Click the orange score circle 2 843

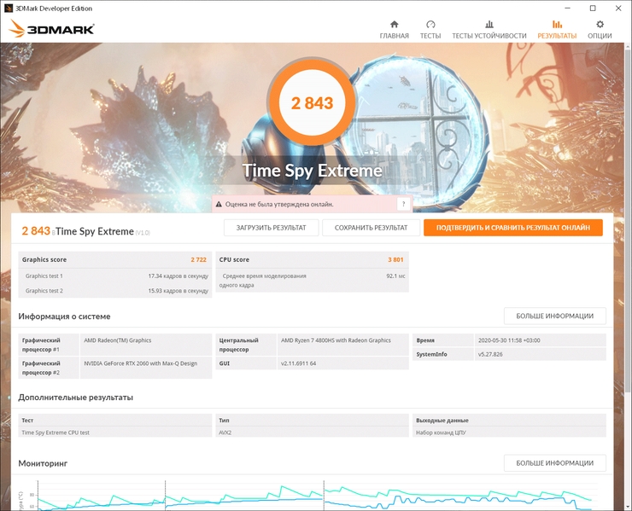(x=313, y=103)
